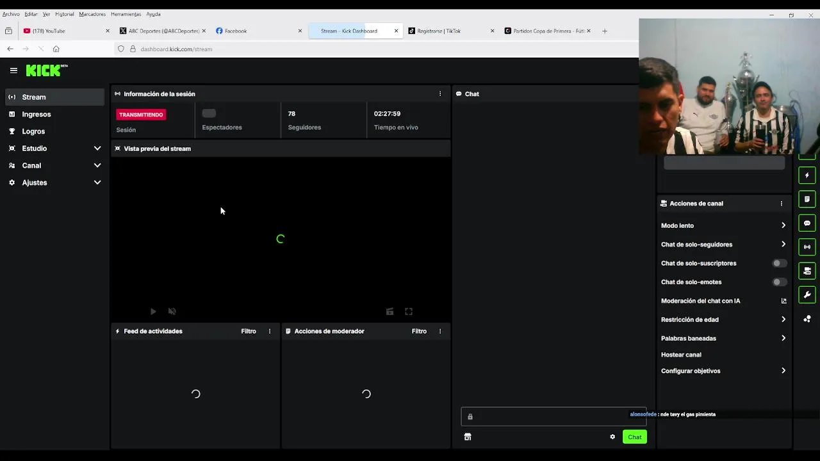The height and width of the screenshot is (461, 820).
Task: Switch to Partidos Copa de Primera tab
Action: 546,31
